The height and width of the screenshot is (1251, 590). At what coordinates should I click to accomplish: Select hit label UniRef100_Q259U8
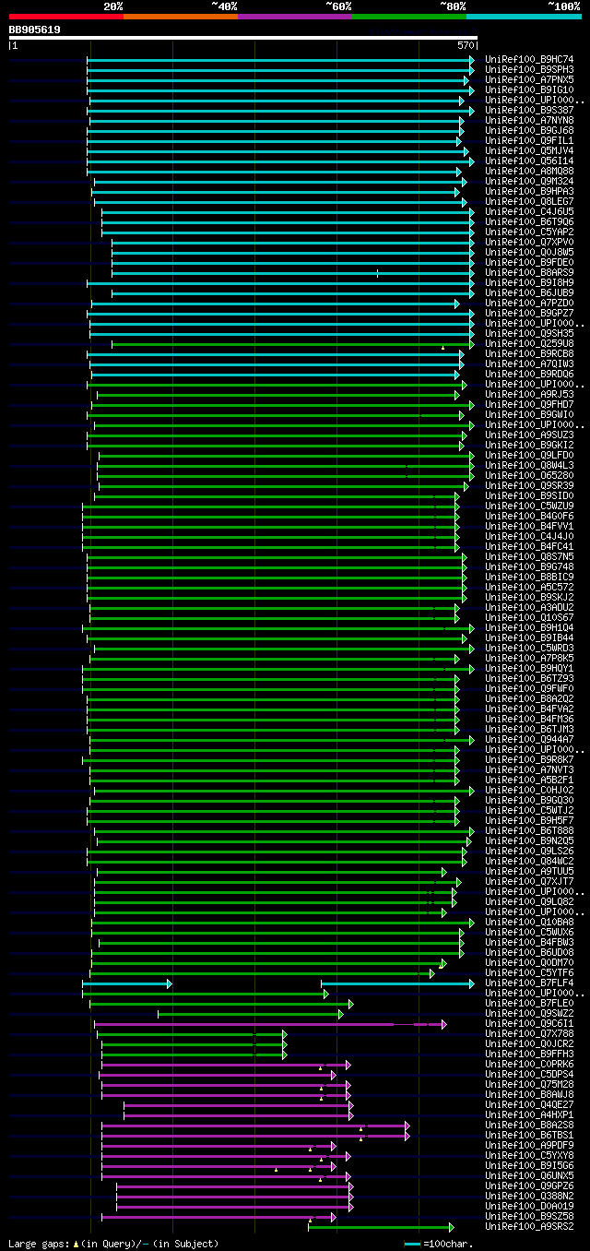529,344
